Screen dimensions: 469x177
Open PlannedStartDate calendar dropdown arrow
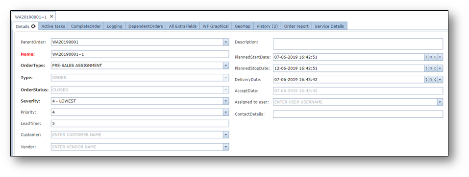[440, 57]
